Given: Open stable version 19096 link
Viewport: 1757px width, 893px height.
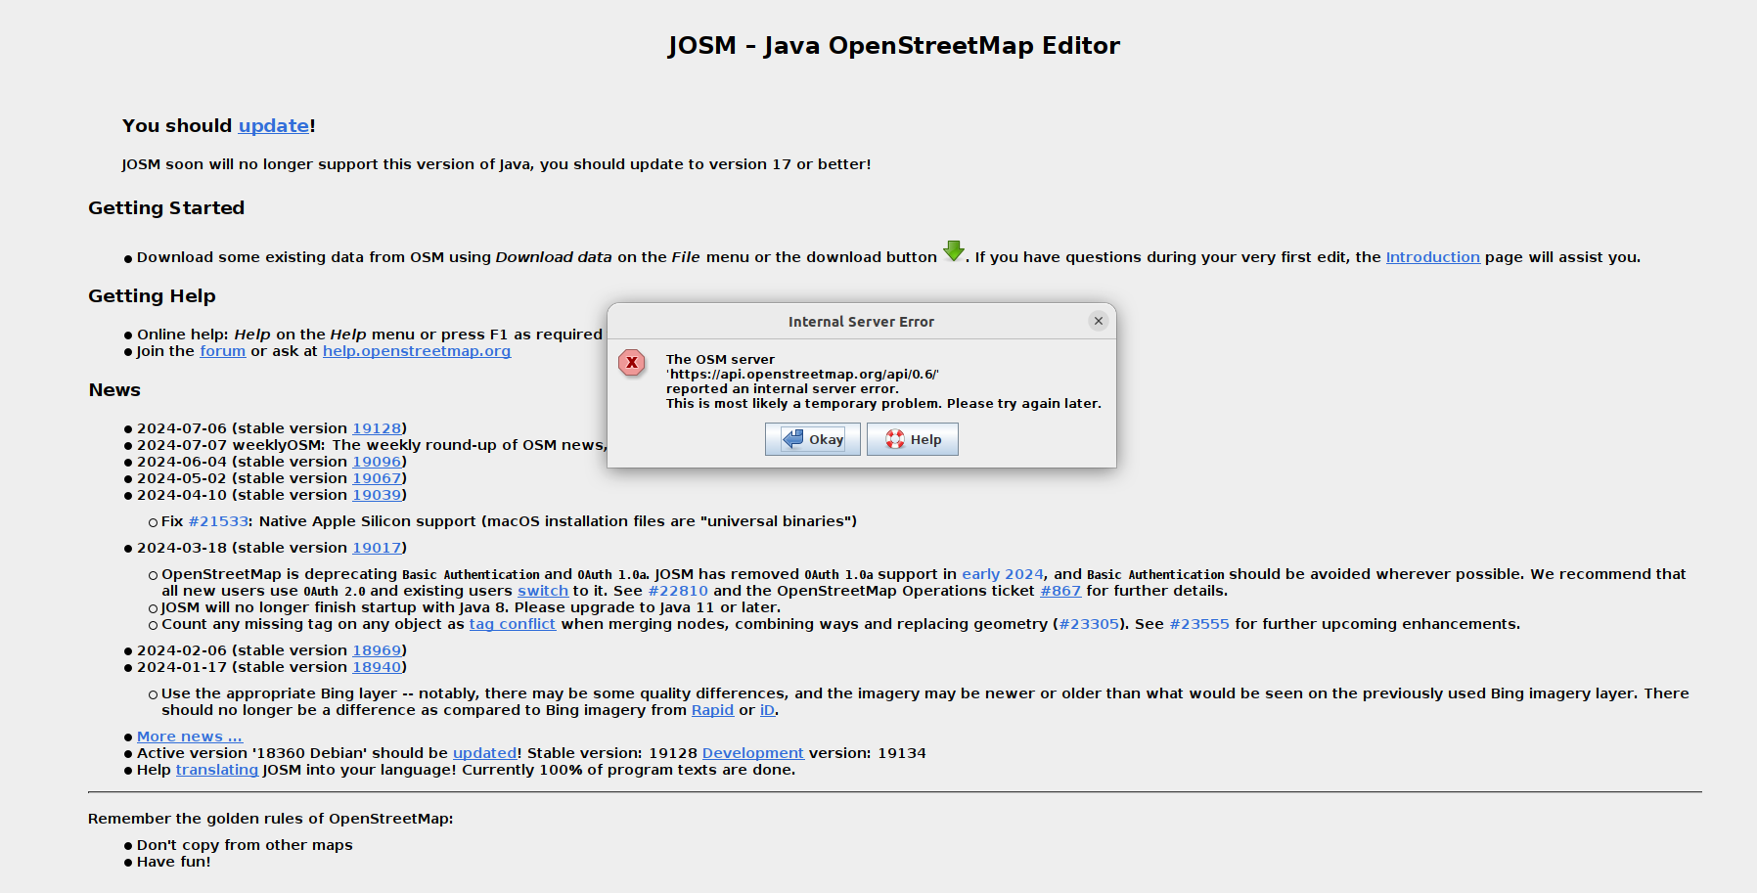Looking at the screenshot, I should tap(377, 462).
